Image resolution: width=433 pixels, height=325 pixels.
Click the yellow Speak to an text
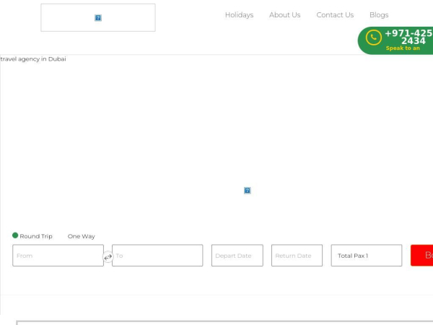403,48
